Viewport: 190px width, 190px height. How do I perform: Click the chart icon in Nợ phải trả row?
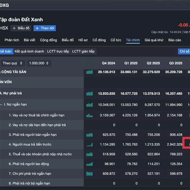(x=90, y=93)
